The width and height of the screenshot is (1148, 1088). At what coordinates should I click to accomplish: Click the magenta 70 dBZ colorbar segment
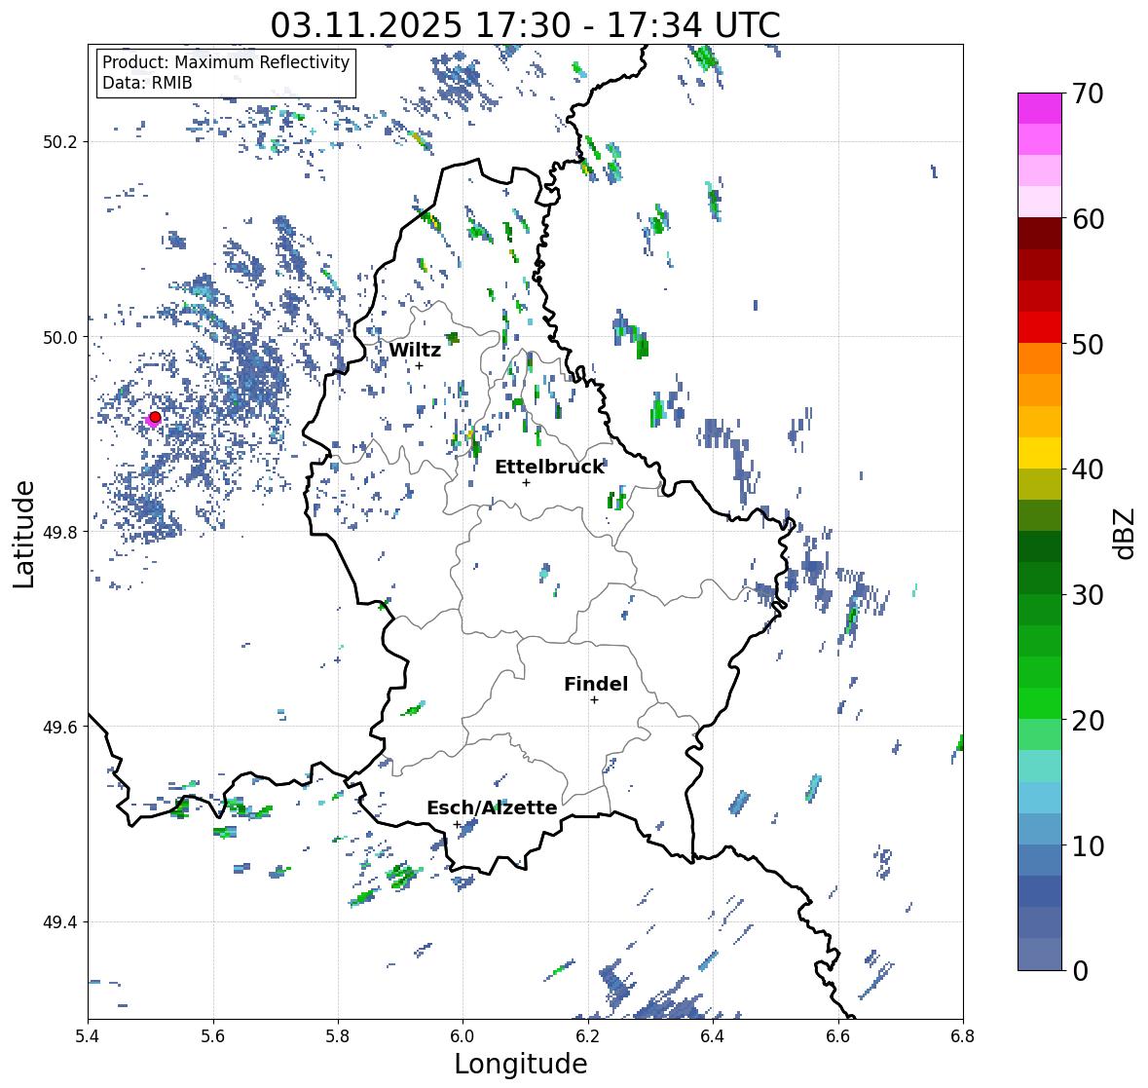point(1040,108)
